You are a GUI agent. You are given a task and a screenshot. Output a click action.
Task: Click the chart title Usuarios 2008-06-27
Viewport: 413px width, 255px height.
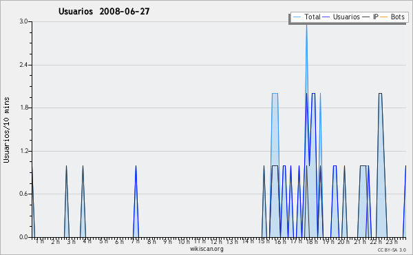pyautogui.click(x=104, y=11)
